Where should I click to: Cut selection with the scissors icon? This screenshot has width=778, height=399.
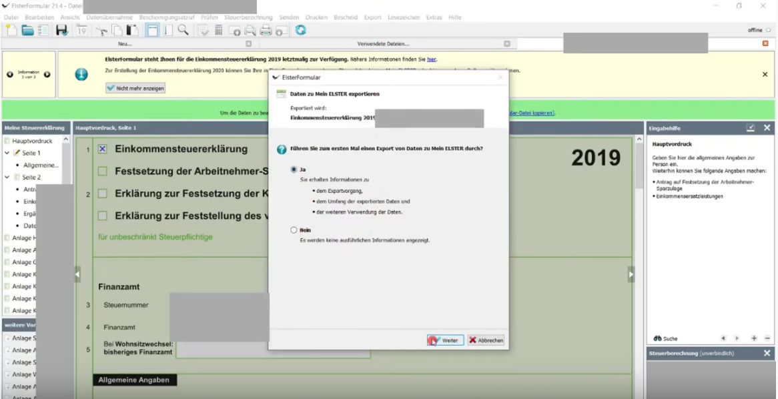(x=101, y=30)
